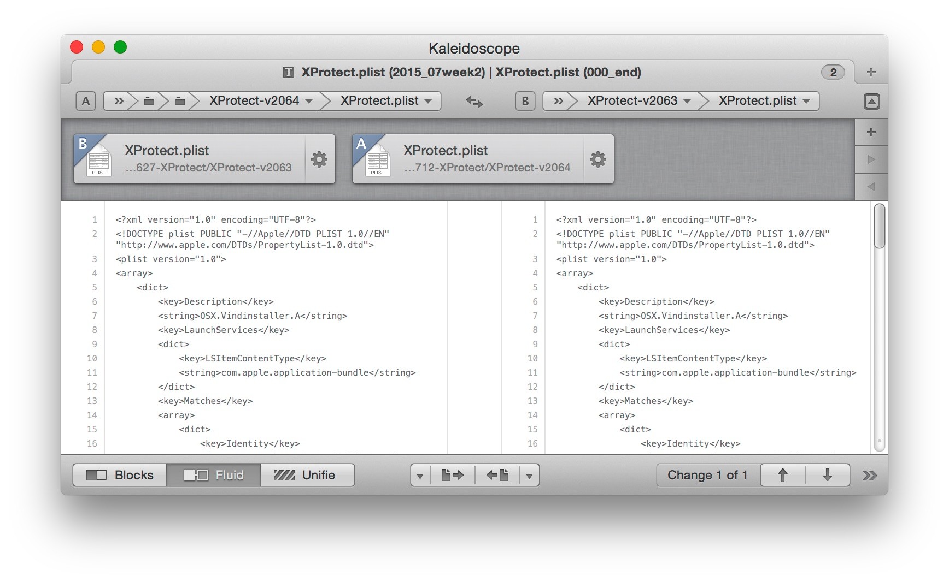Select the XProtect.plist comparison tab
The height and width of the screenshot is (582, 949).
462,72
